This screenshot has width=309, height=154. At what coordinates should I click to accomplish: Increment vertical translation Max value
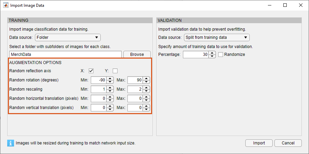[146, 106]
